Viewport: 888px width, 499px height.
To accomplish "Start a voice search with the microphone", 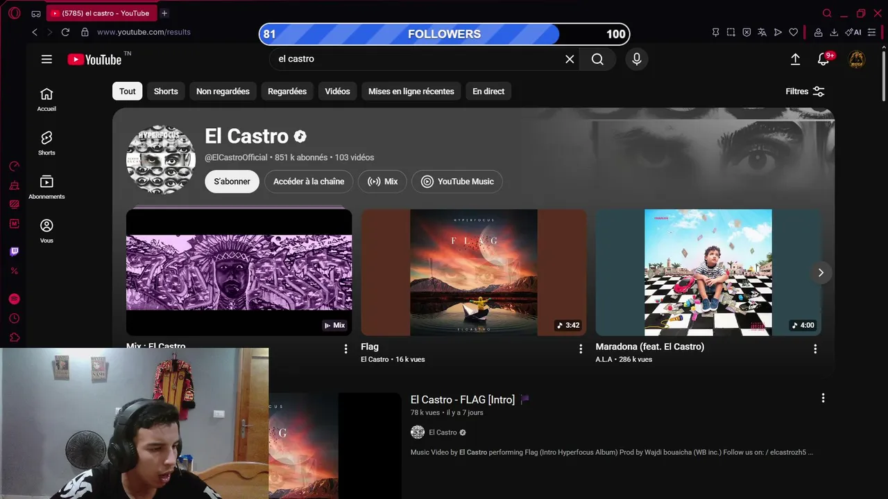I will pyautogui.click(x=637, y=59).
